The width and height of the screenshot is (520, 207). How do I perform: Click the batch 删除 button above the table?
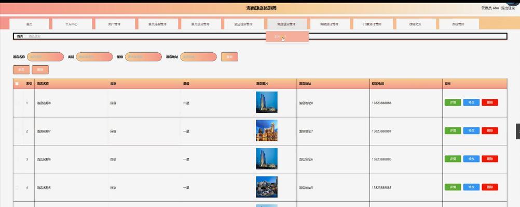click(x=40, y=70)
